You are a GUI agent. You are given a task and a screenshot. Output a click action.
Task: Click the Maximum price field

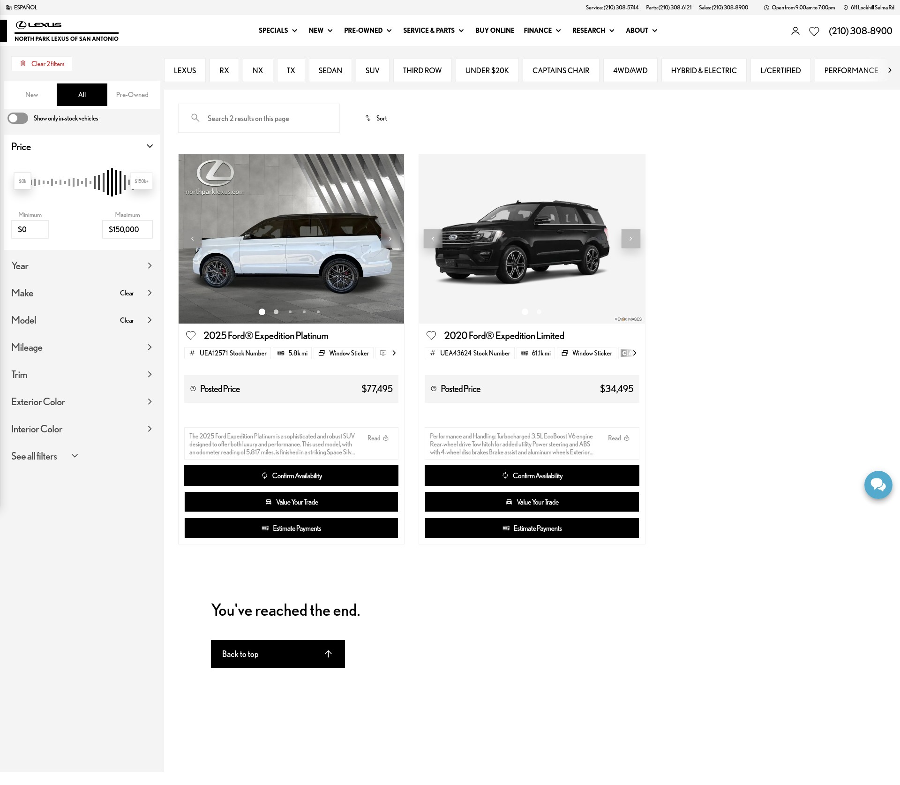pyautogui.click(x=127, y=229)
